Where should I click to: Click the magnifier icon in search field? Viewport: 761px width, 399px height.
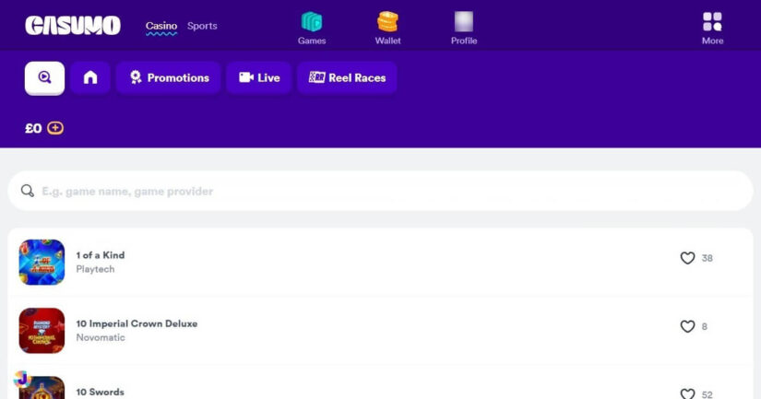[x=28, y=191]
